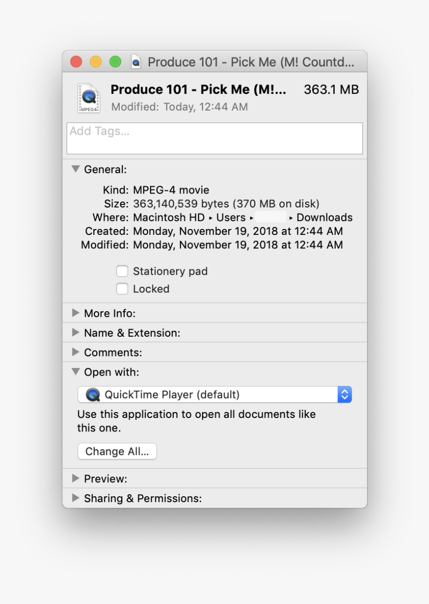The width and height of the screenshot is (429, 604).
Task: Expand the Name & Extension section
Action: (75, 332)
